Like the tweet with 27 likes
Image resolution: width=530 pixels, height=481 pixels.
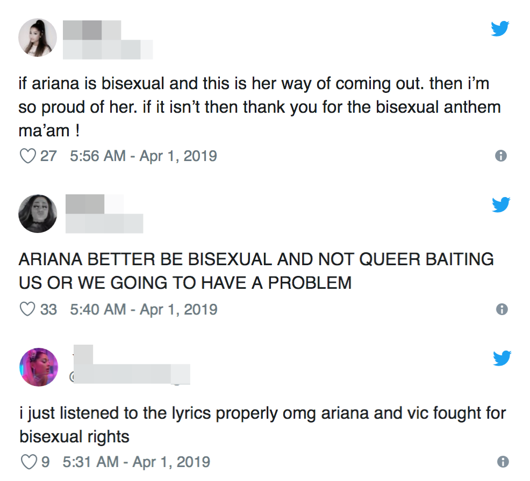pyautogui.click(x=28, y=156)
